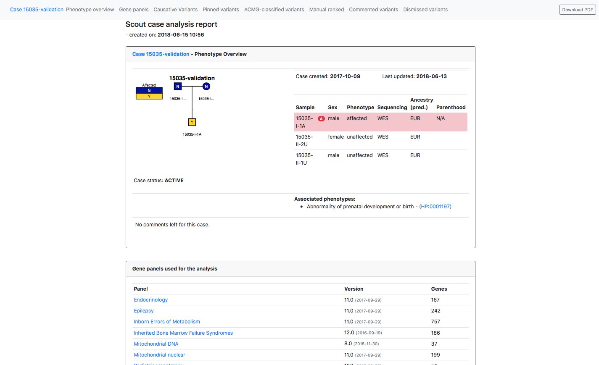Click 'No comments left for this case.' text

[172, 225]
